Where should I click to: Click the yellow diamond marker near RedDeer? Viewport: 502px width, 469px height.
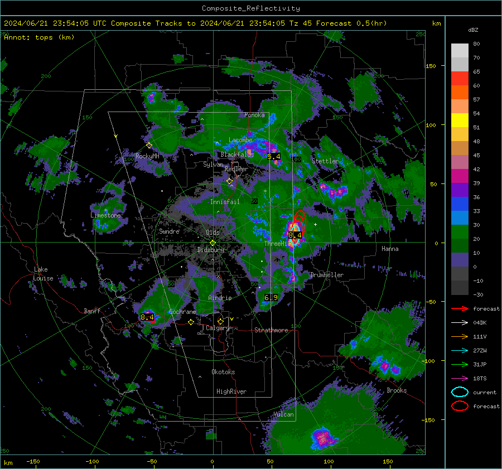tap(229, 181)
